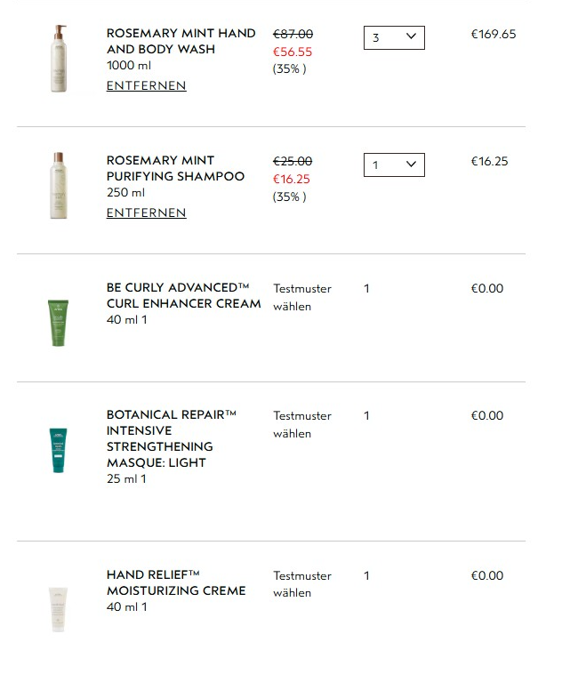Remove Rosemary Mint Purifying Shampoo via Entfernen

[x=146, y=213]
